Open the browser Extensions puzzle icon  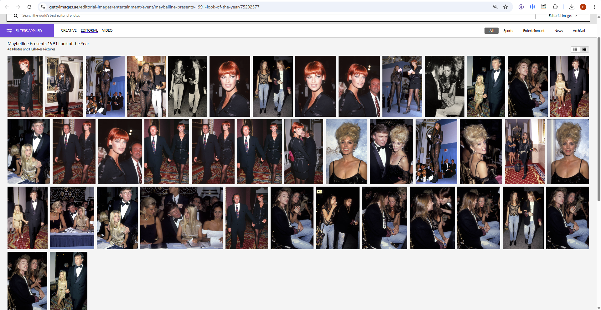555,7
